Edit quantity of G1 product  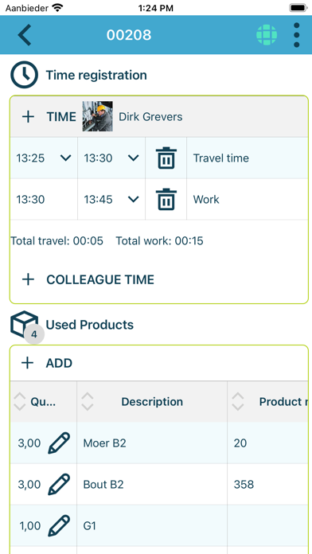(x=59, y=525)
